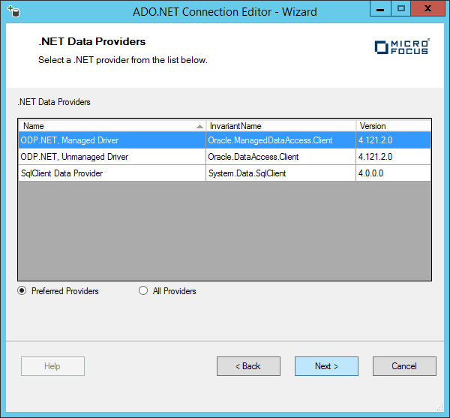This screenshot has height=418, width=450.
Task: Go back with the Back button
Action: click(x=248, y=366)
